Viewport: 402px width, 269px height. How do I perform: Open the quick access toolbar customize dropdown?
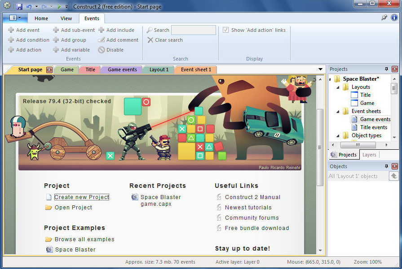pyautogui.click(x=66, y=7)
